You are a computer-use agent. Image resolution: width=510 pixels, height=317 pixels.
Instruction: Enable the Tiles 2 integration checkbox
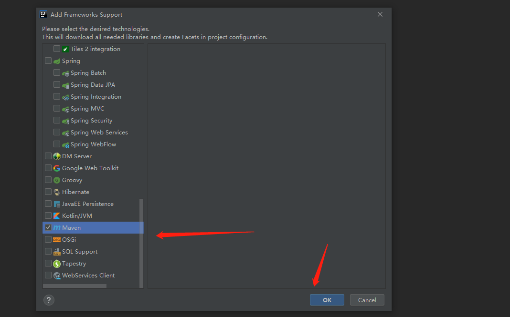tap(57, 49)
